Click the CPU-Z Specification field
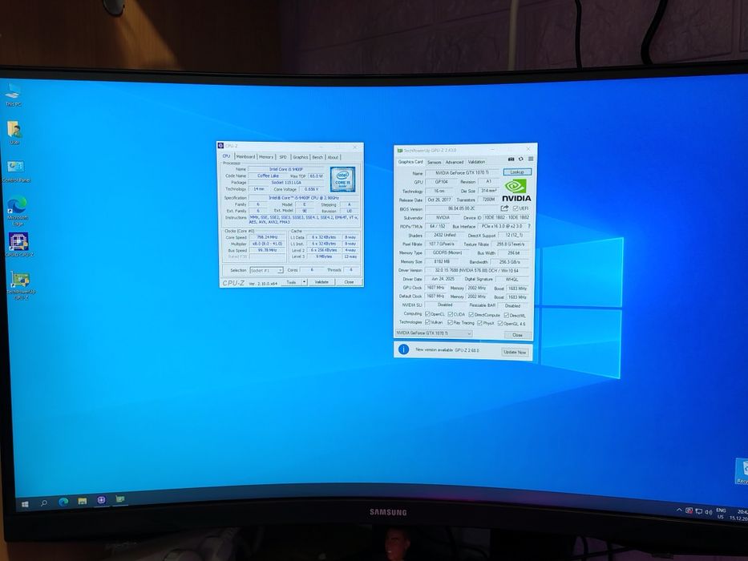Image resolution: width=748 pixels, height=561 pixels. coord(304,197)
